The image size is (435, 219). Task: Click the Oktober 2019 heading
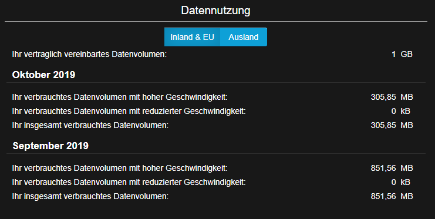pos(43,75)
